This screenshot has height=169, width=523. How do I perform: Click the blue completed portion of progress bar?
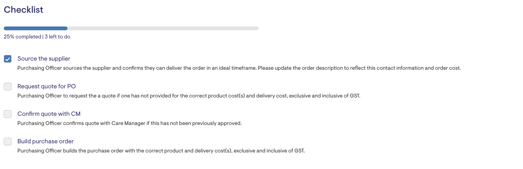coord(36,29)
